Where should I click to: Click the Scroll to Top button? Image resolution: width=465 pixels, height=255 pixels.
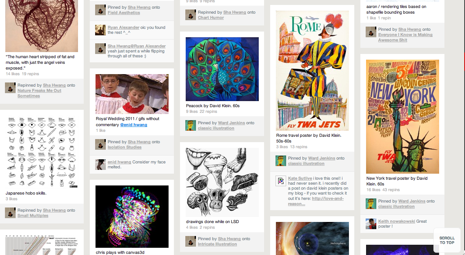click(x=447, y=240)
